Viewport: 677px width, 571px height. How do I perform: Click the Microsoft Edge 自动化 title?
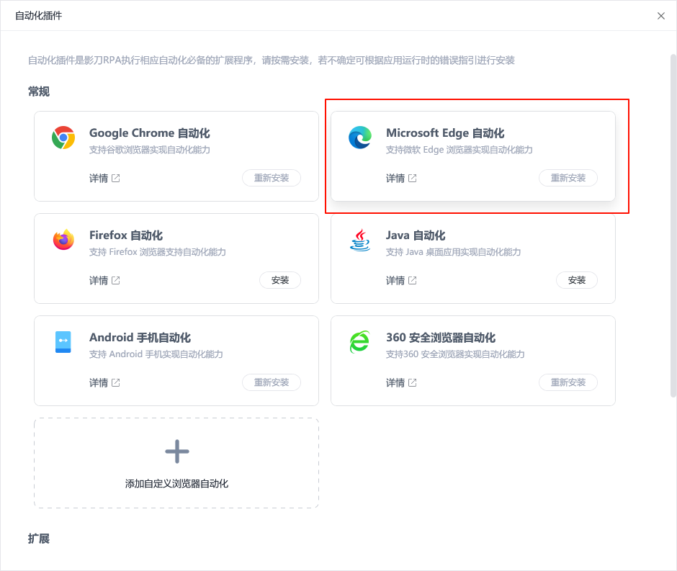445,133
